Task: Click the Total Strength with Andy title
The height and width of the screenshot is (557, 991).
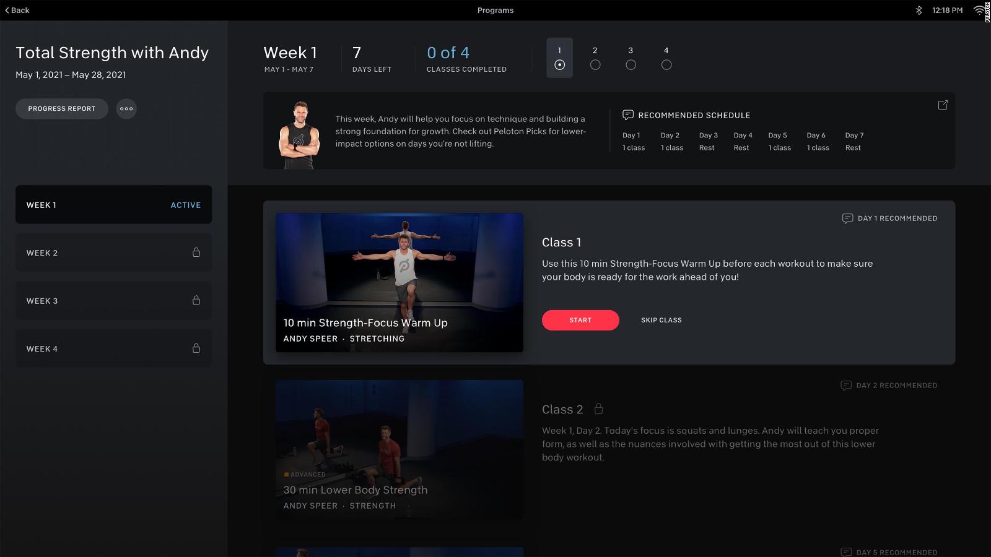Action: [112, 53]
